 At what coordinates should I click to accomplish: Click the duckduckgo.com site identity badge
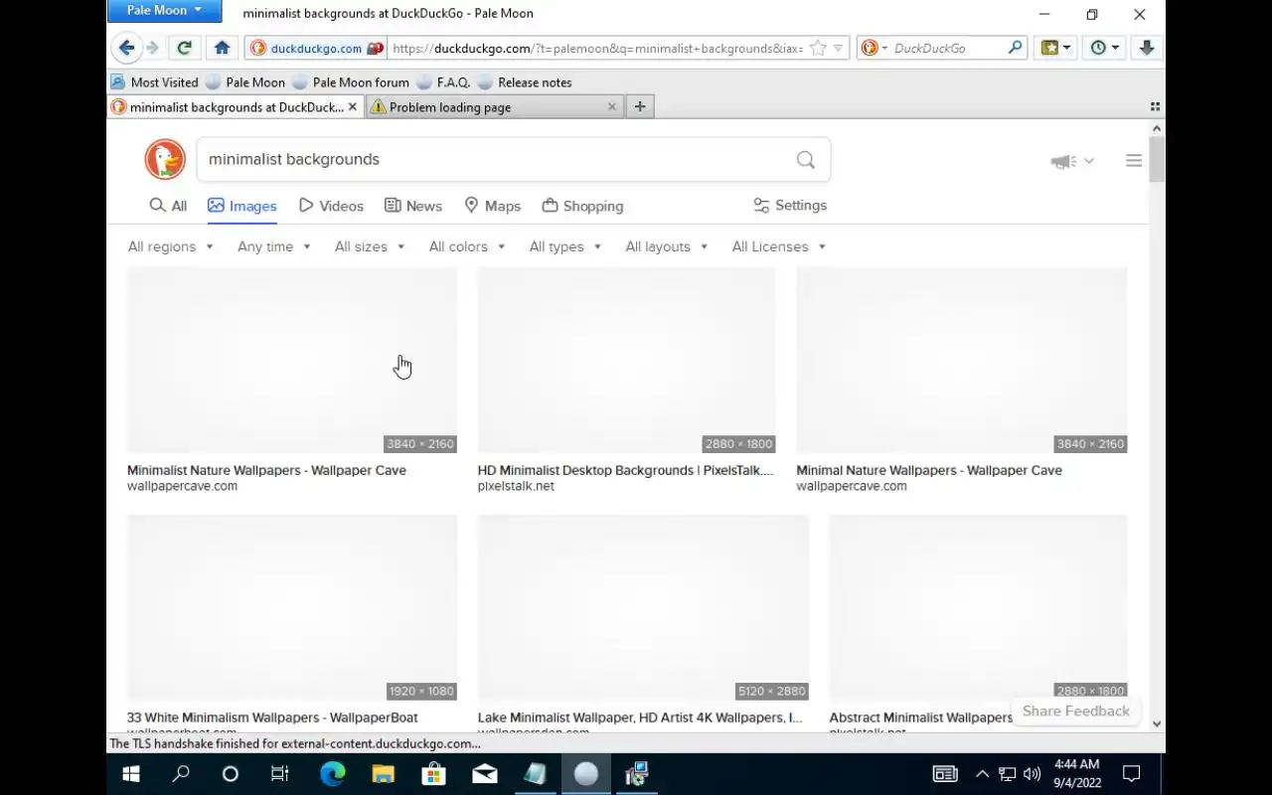[x=316, y=48]
